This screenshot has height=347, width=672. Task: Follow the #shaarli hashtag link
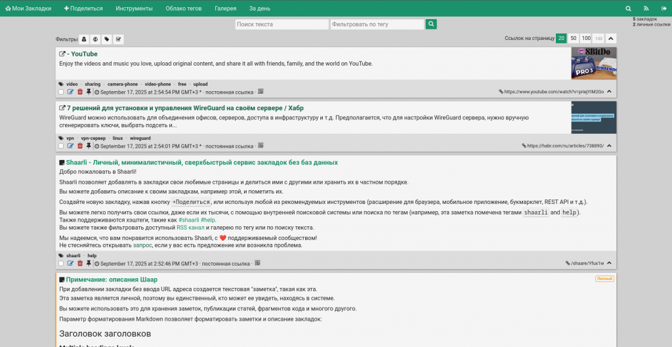click(188, 220)
